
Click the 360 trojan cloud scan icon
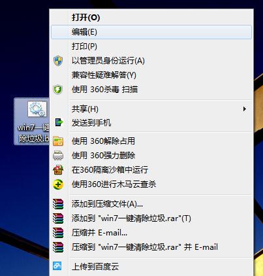pyautogui.click(x=58, y=184)
